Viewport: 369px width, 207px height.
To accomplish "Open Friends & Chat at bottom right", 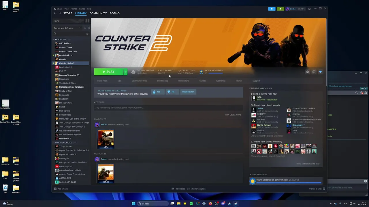I will point(317,189).
